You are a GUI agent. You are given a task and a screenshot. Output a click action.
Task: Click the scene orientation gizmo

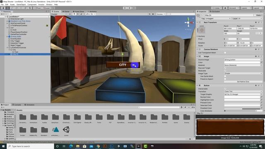click(x=188, y=22)
